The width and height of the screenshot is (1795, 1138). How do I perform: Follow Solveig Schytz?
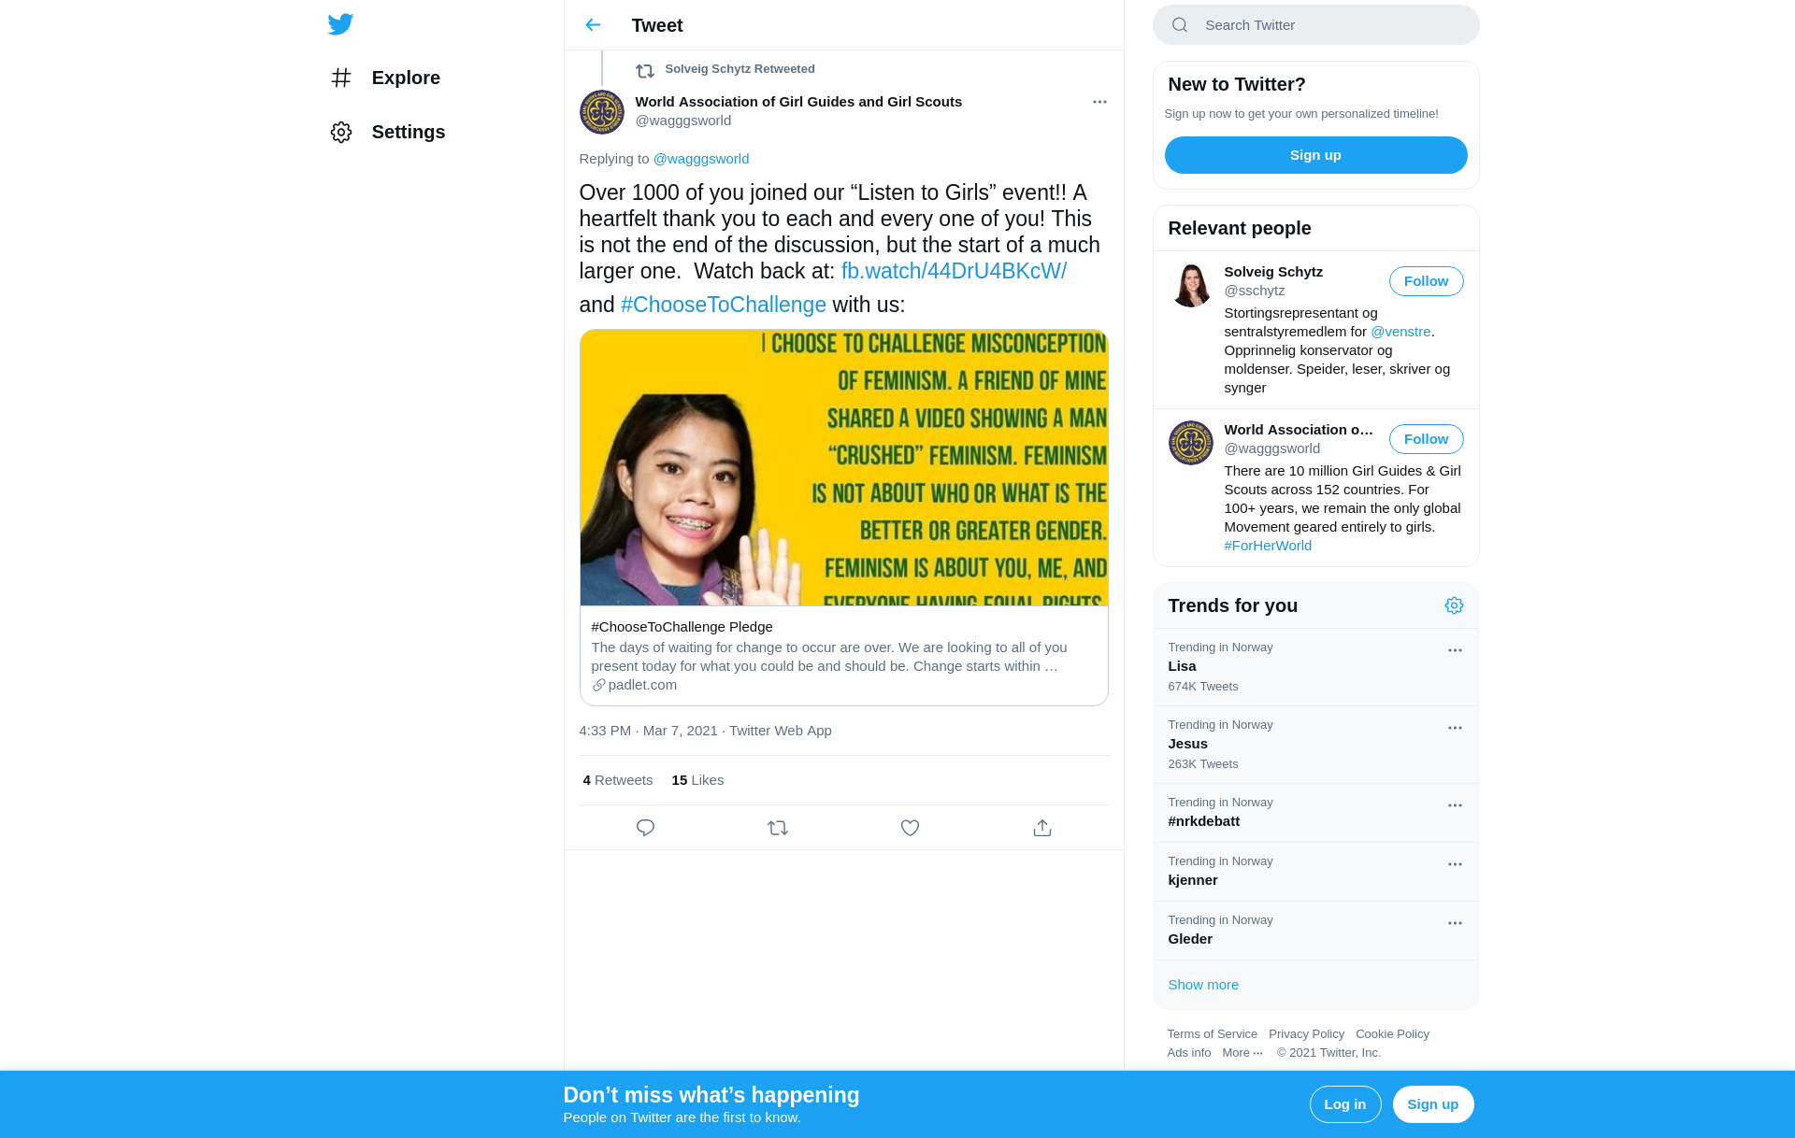click(1426, 281)
